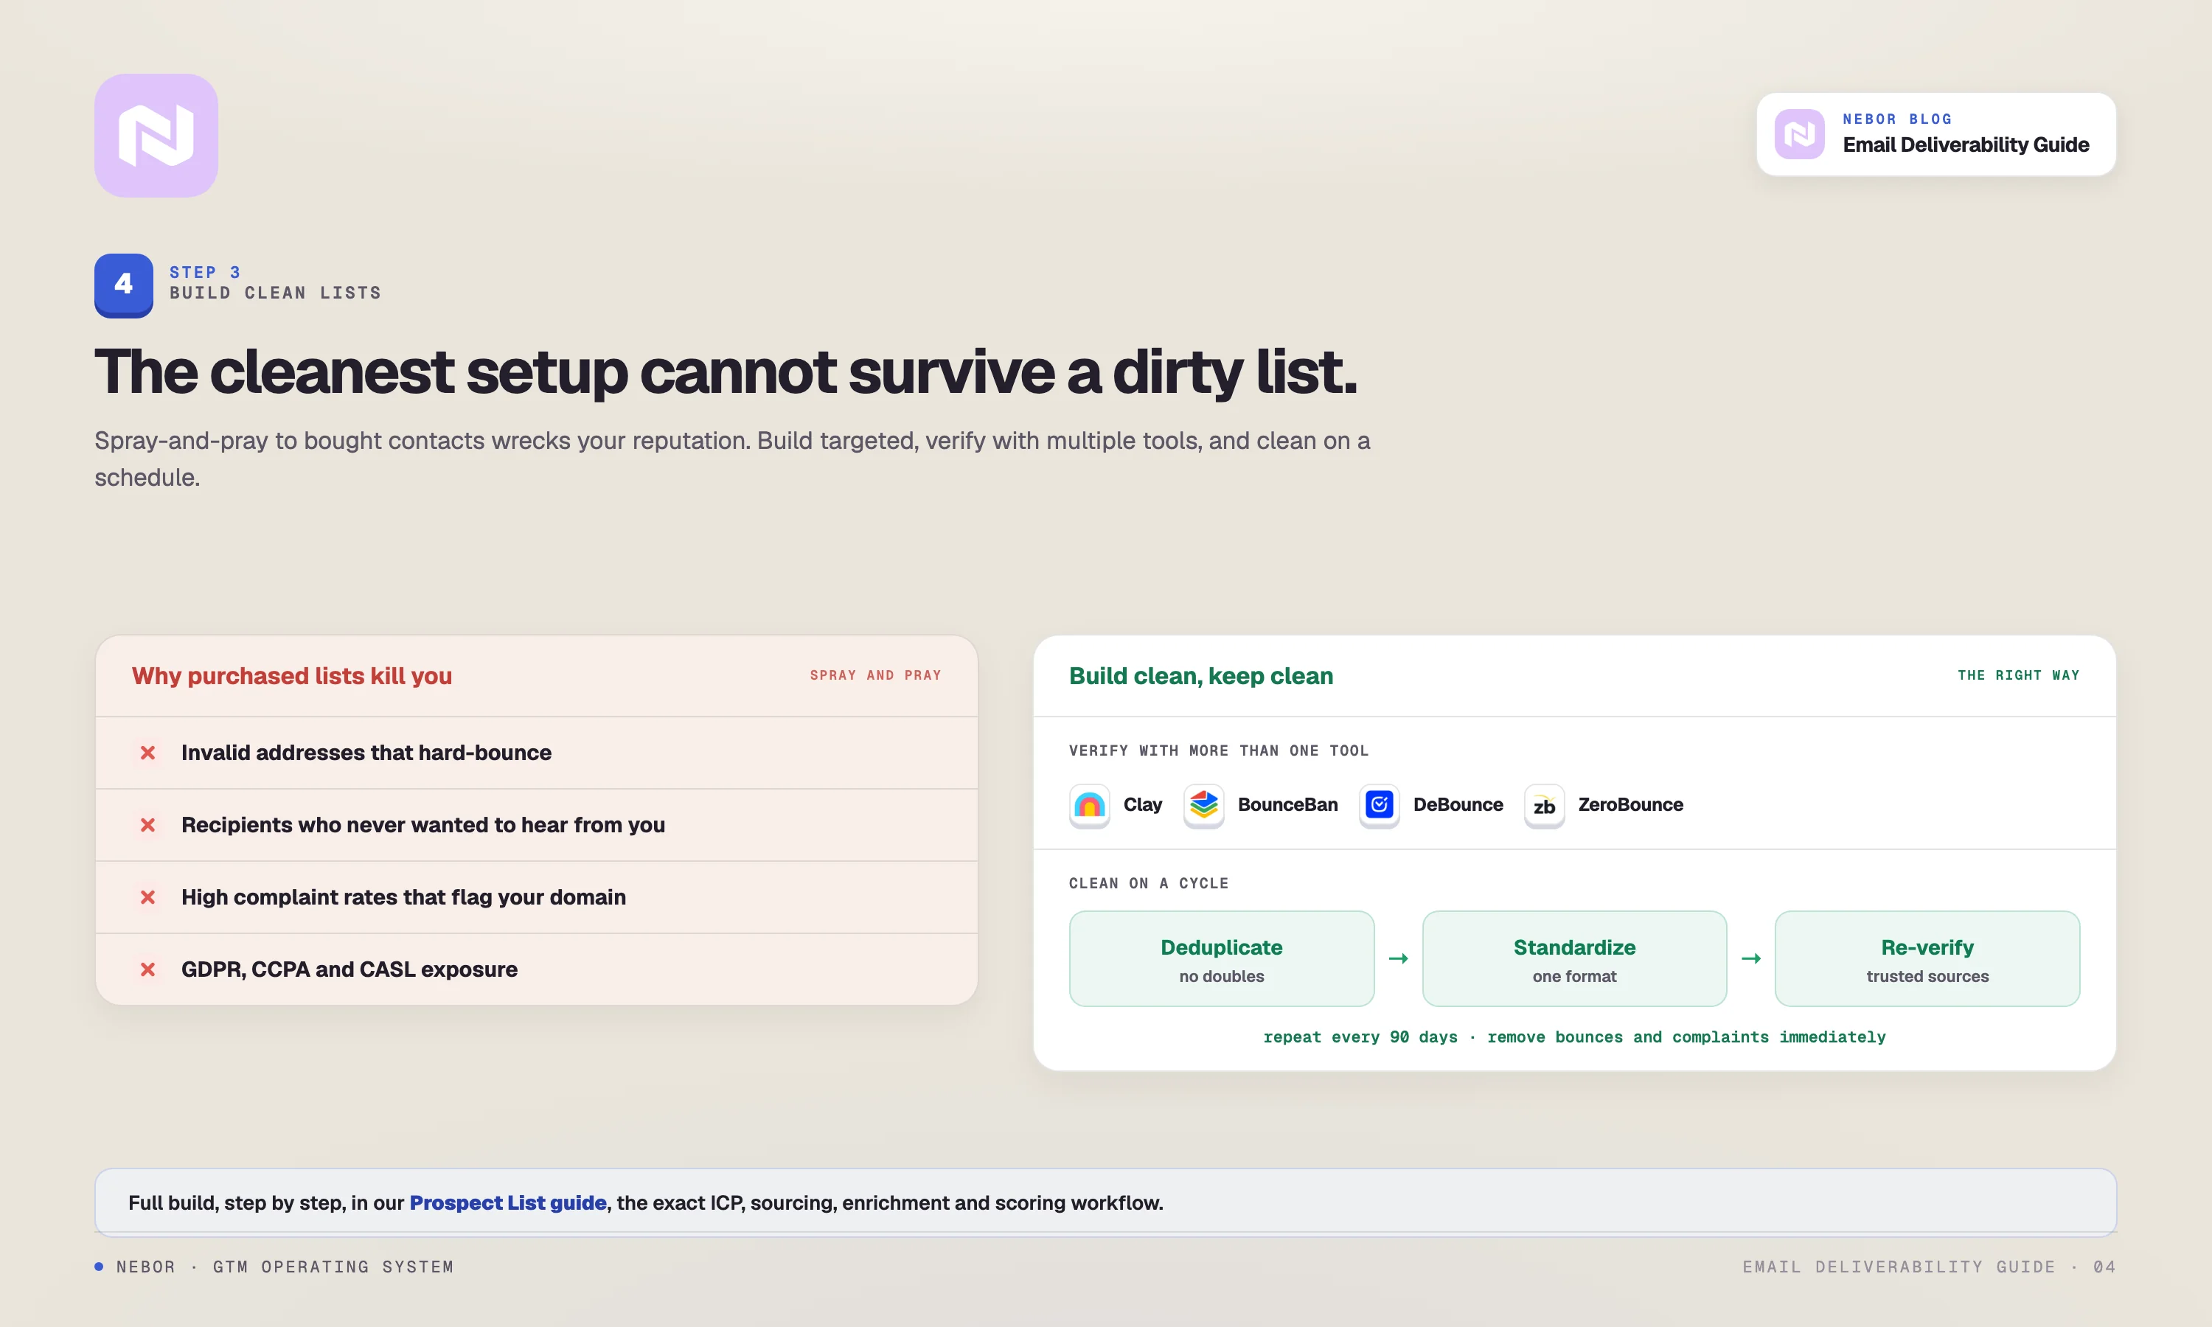Click the red X beside Recipients row
Image resolution: width=2212 pixels, height=1327 pixels.
pos(147,824)
